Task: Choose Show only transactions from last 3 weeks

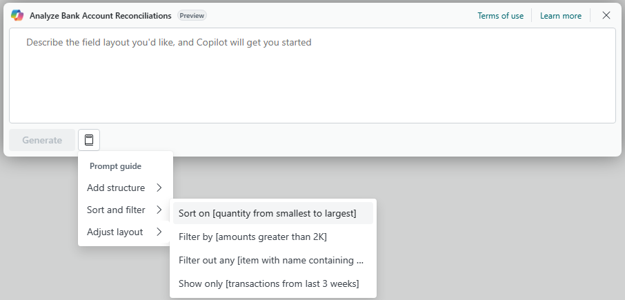Action: (x=273, y=283)
